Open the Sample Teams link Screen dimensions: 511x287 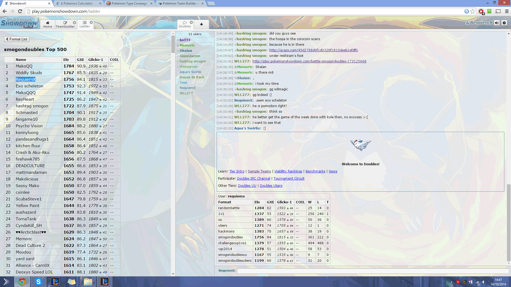coord(259,171)
